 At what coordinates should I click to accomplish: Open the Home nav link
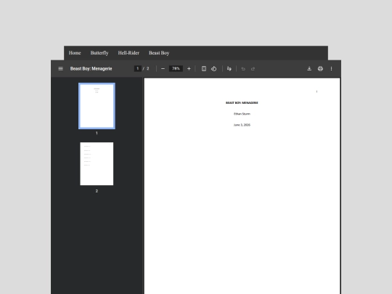click(75, 53)
